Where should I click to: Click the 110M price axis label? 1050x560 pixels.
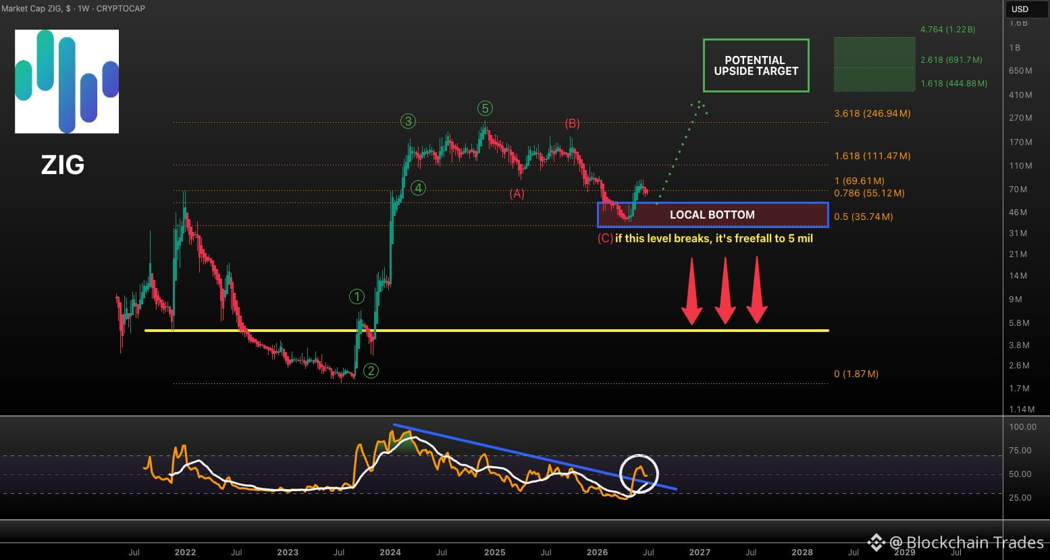click(1020, 166)
